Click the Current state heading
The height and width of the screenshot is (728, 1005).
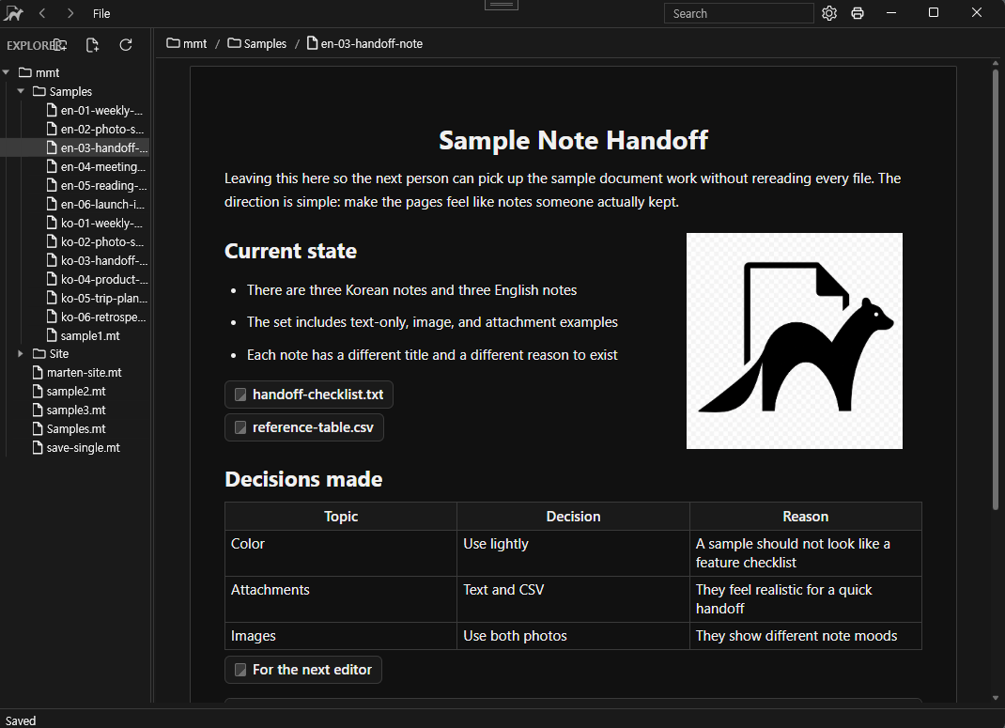[x=290, y=251]
